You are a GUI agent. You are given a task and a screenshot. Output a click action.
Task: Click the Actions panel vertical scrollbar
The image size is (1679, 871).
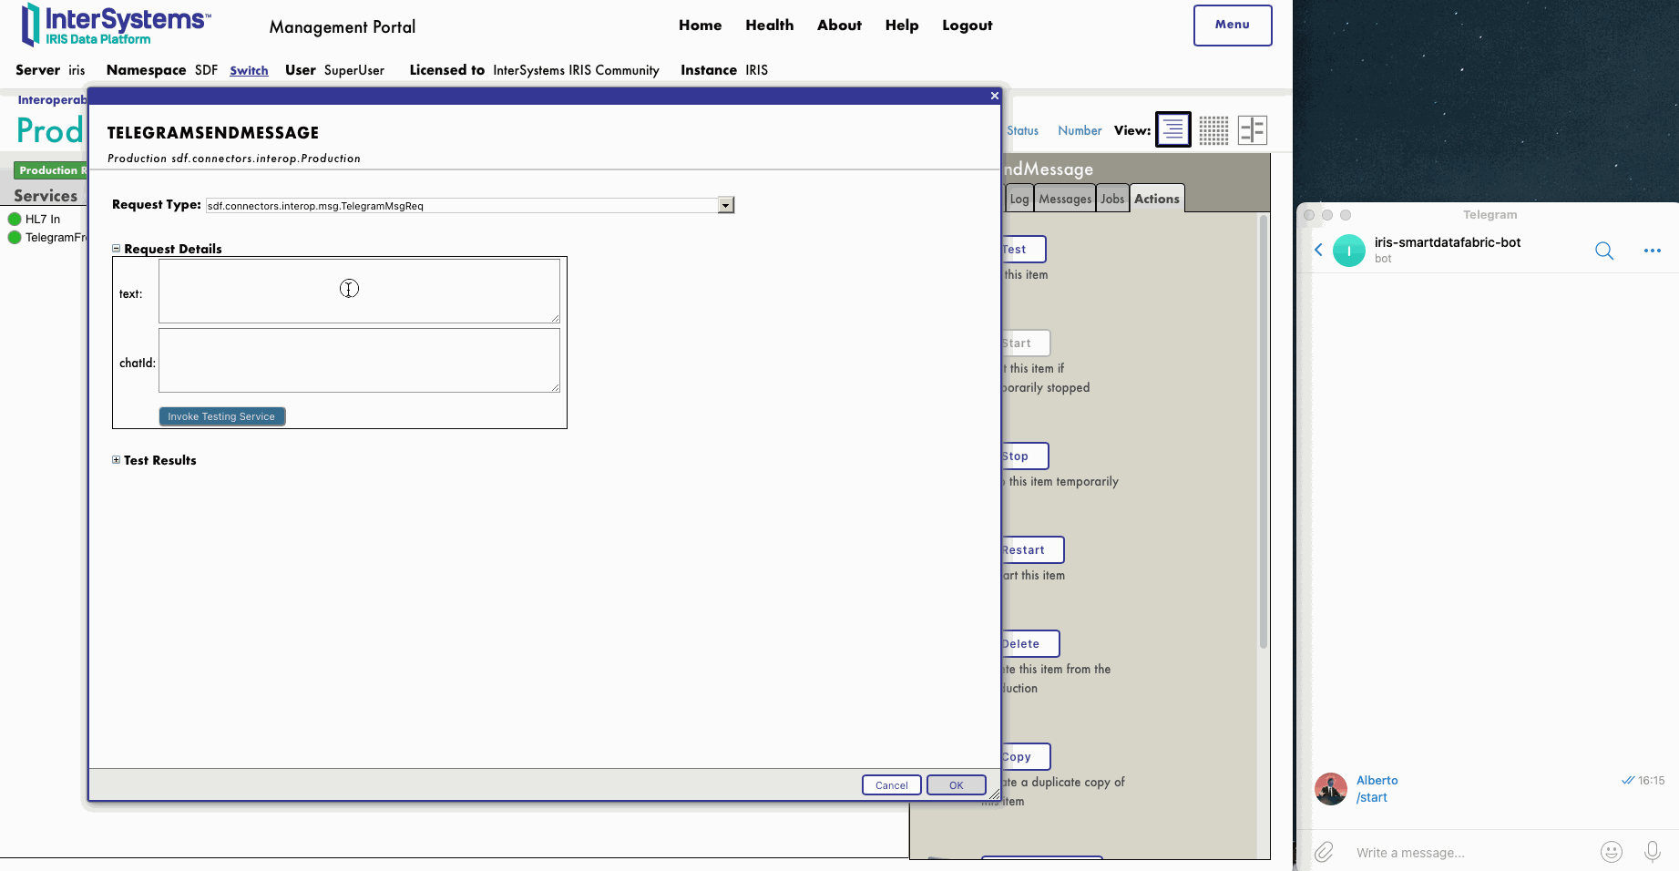pyautogui.click(x=1264, y=432)
